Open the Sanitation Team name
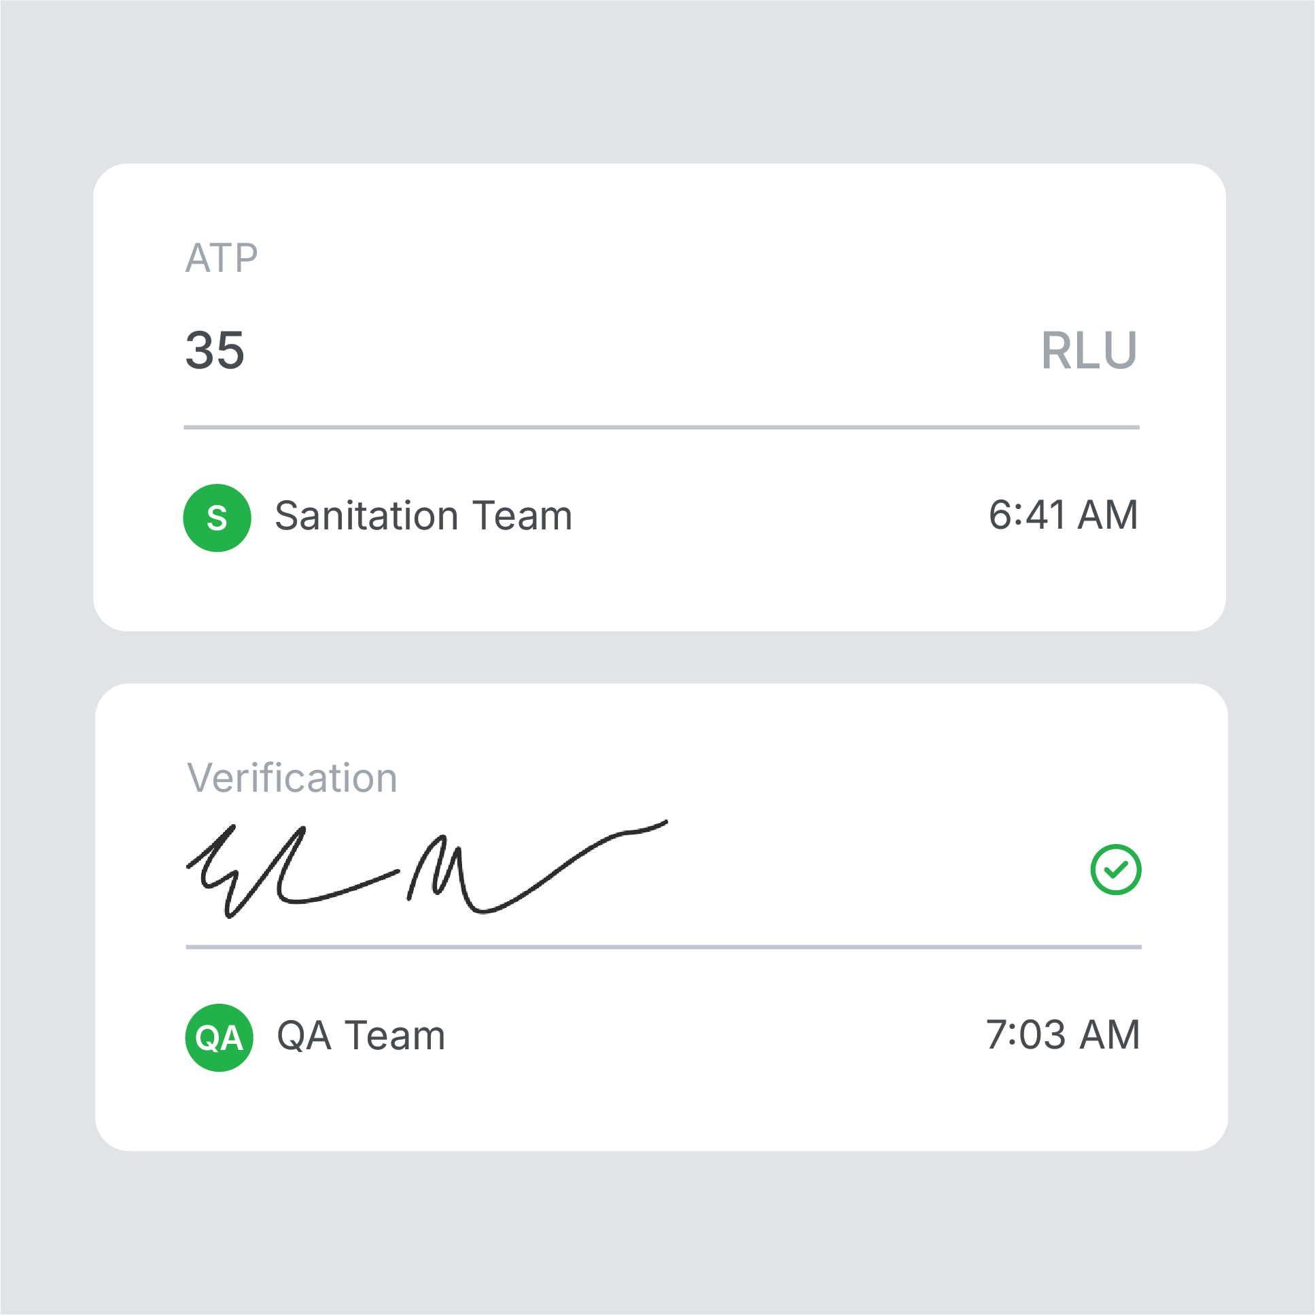The image size is (1315, 1315). point(423,516)
